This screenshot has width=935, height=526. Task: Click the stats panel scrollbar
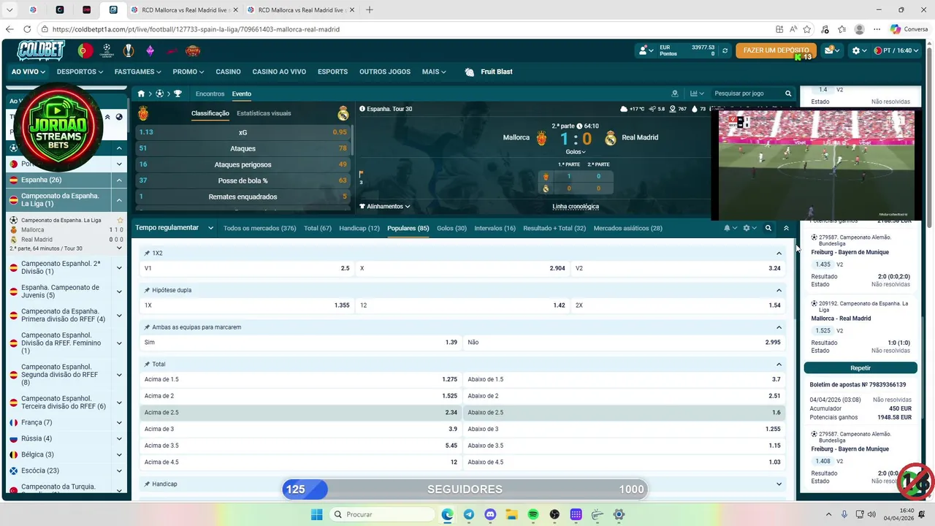(353, 138)
